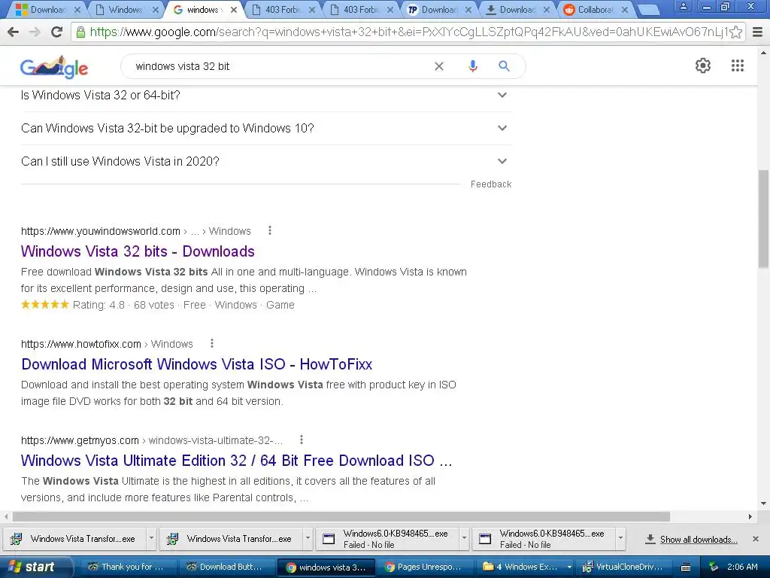Click the green padlock security icon
Screen dimensions: 770x578
pos(80,32)
